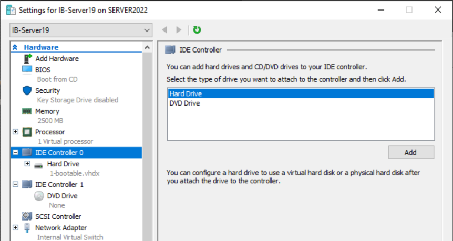453x241 pixels.
Task: Click the Add button
Action: coord(411,152)
